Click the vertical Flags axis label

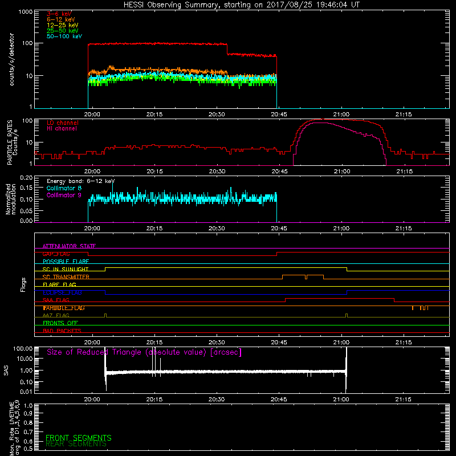(23, 284)
